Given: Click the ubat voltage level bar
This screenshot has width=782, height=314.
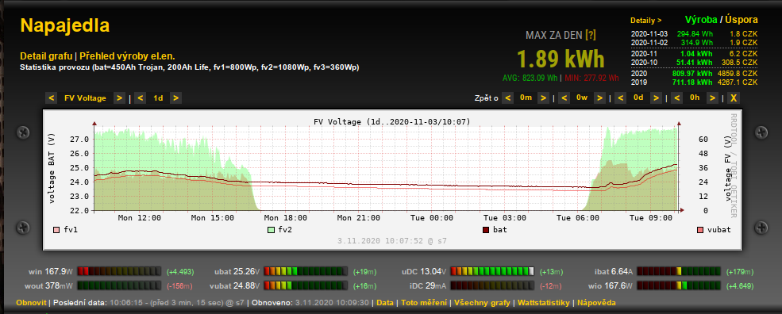Looking at the screenshot, I should click(306, 272).
